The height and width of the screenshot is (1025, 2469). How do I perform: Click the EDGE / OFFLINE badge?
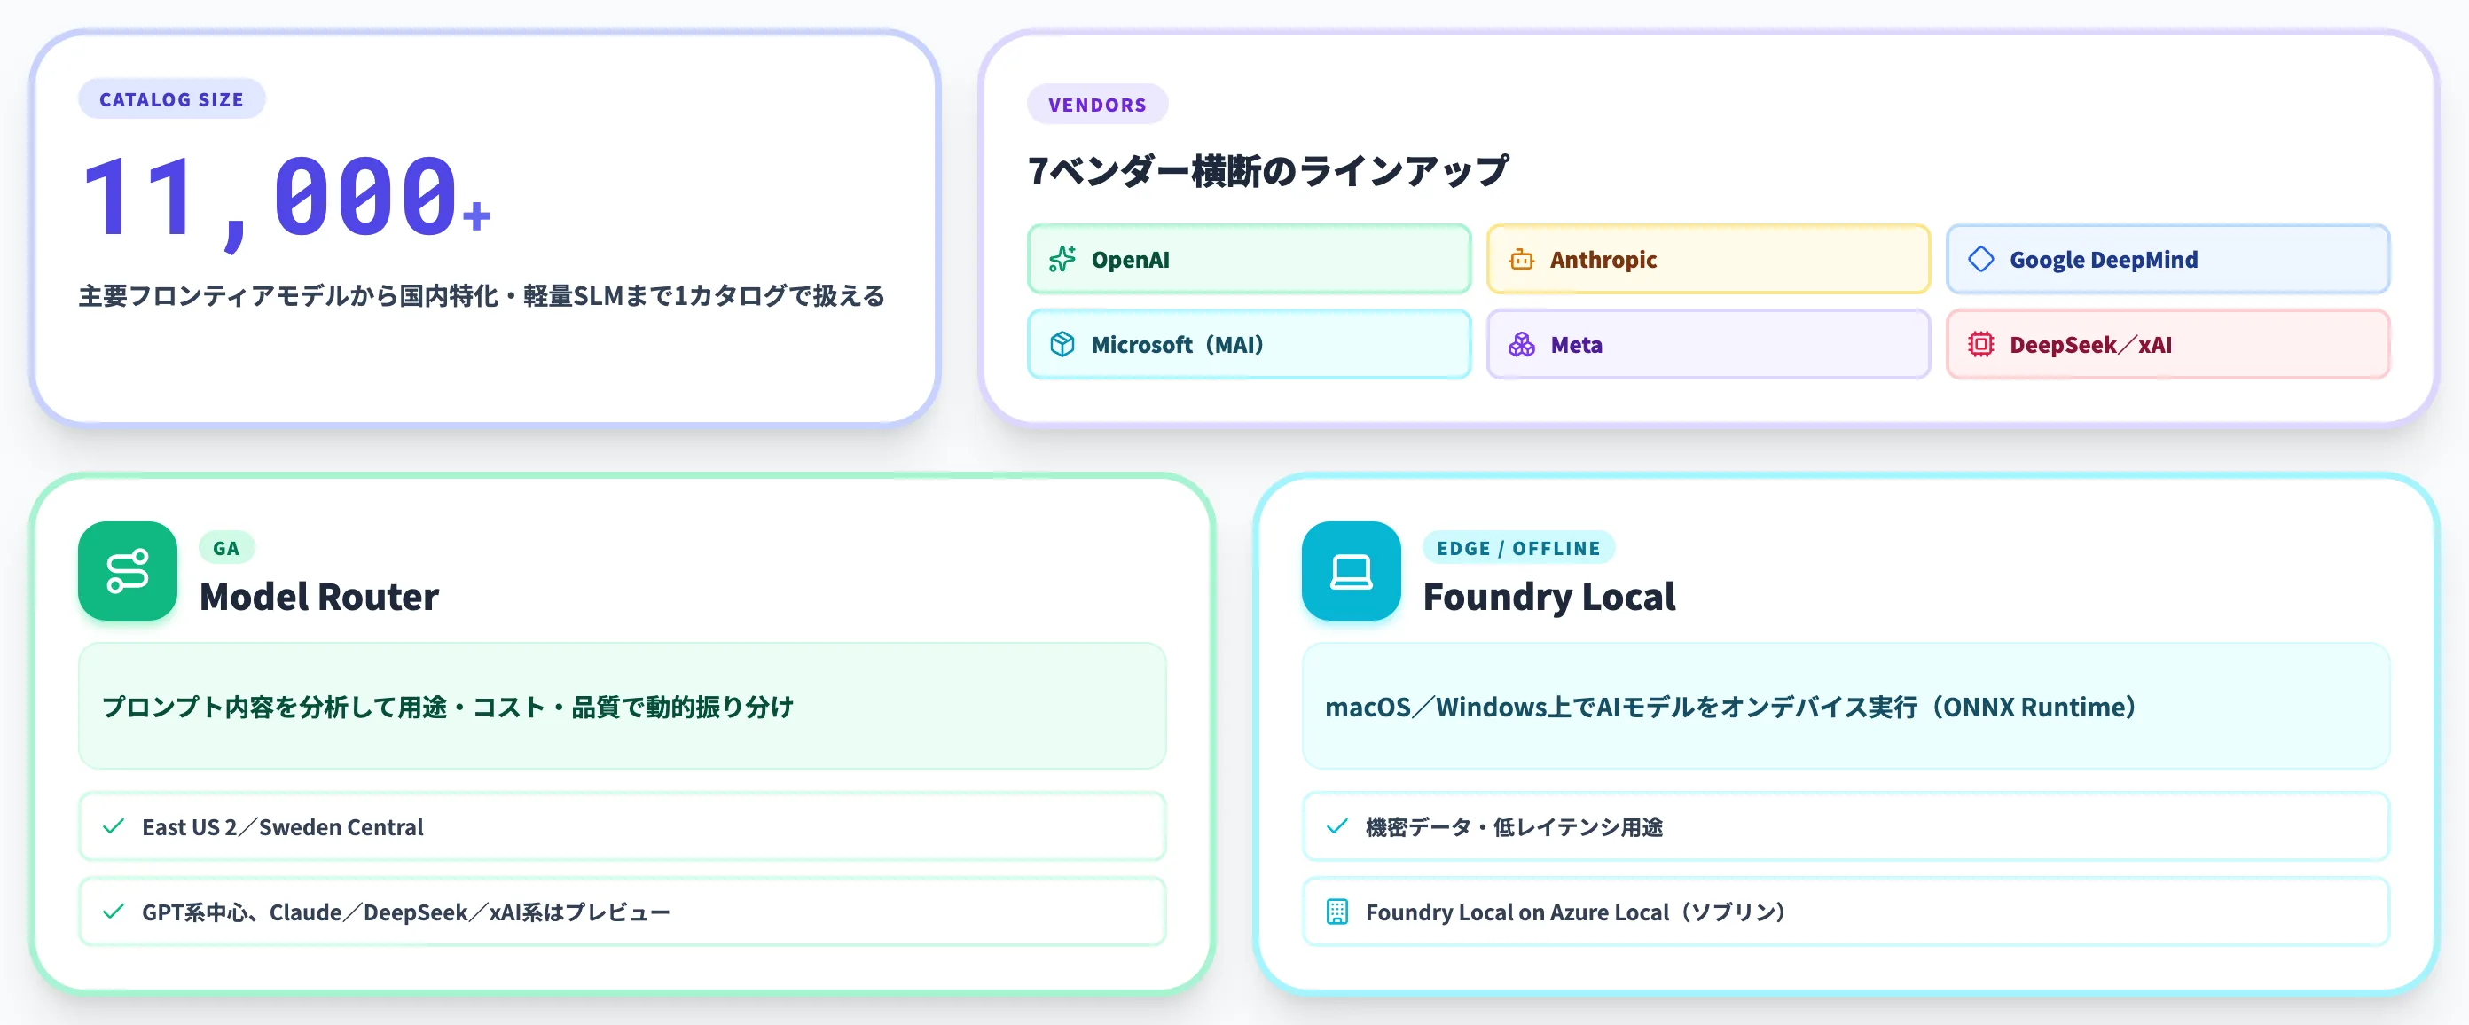coord(1518,549)
